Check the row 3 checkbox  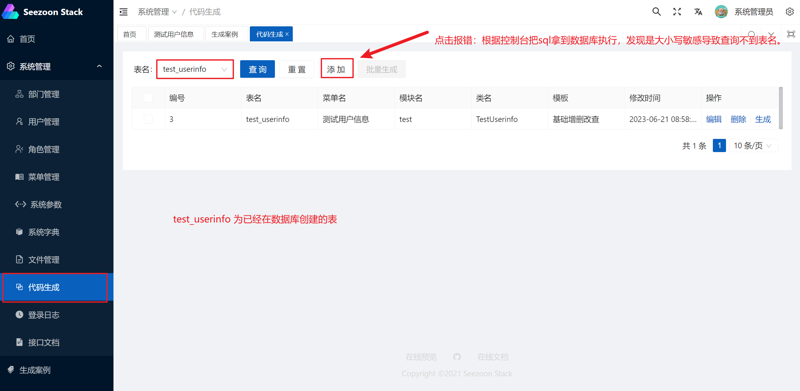click(x=148, y=119)
